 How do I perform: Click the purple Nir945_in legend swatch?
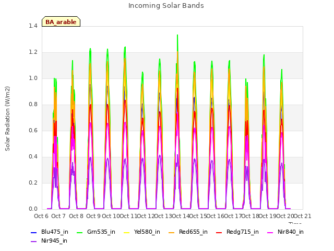[x=33, y=242]
